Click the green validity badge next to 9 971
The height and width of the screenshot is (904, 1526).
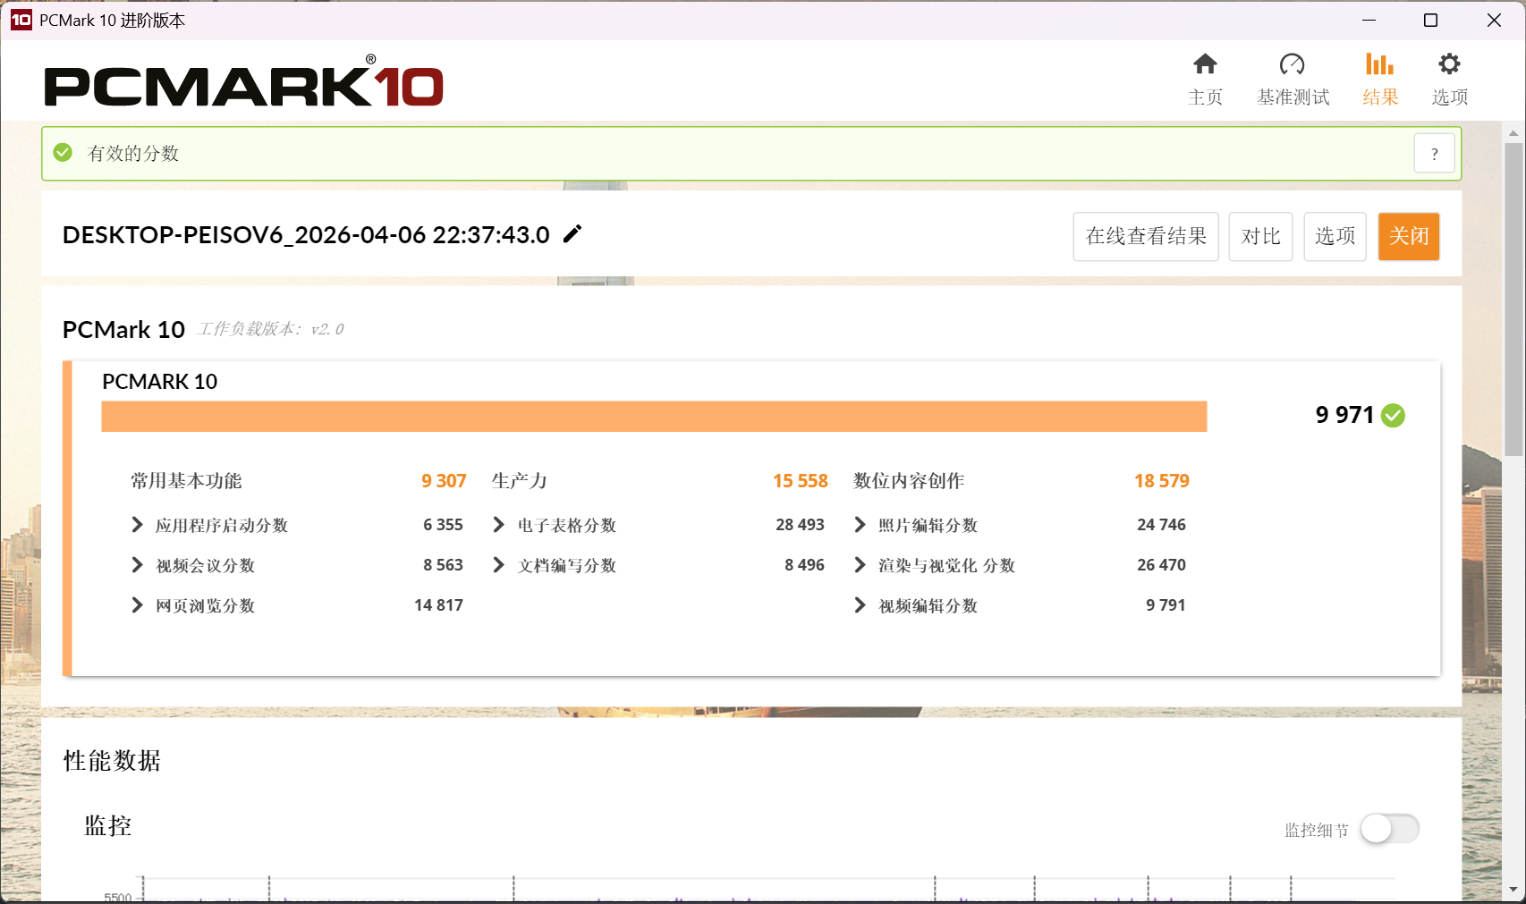[x=1393, y=416]
